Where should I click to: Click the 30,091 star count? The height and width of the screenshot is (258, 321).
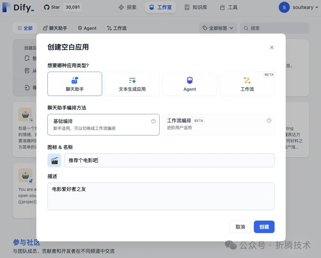(73, 7)
